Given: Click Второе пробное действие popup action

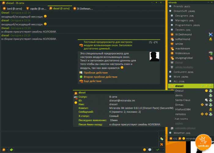Looking at the screenshot, I should coord(101,77).
